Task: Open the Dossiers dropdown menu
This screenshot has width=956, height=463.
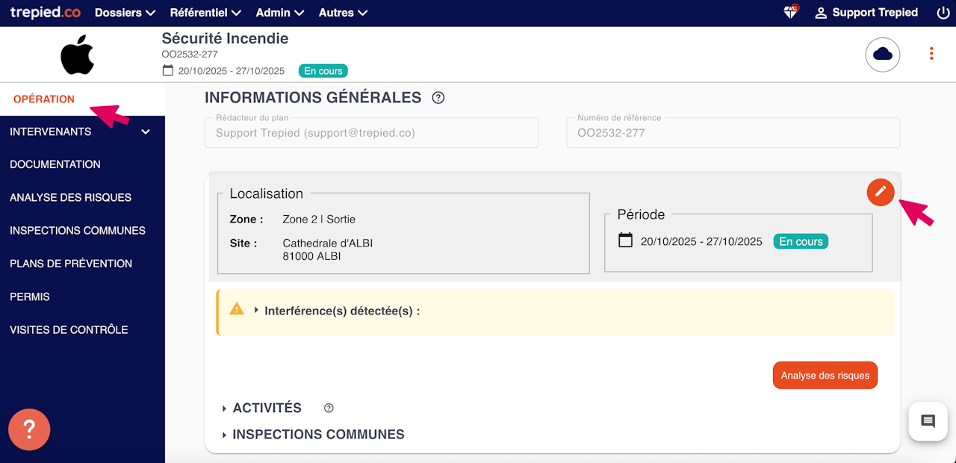Action: tap(125, 13)
